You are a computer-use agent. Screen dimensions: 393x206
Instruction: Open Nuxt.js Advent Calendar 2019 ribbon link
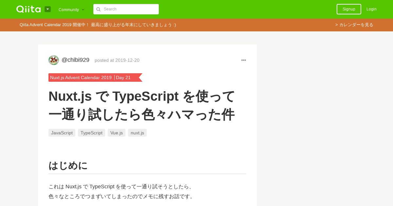[x=81, y=77]
